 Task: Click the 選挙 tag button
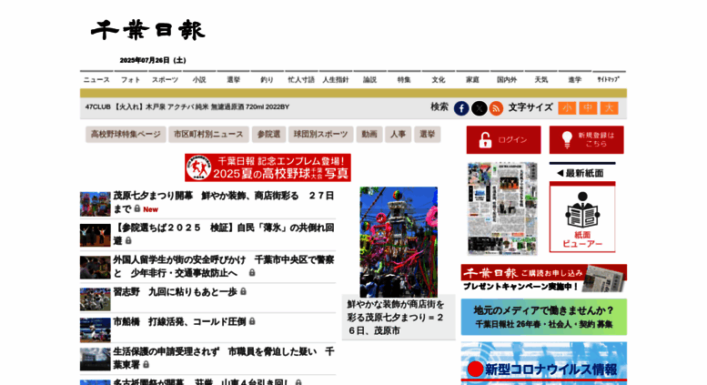point(427,135)
